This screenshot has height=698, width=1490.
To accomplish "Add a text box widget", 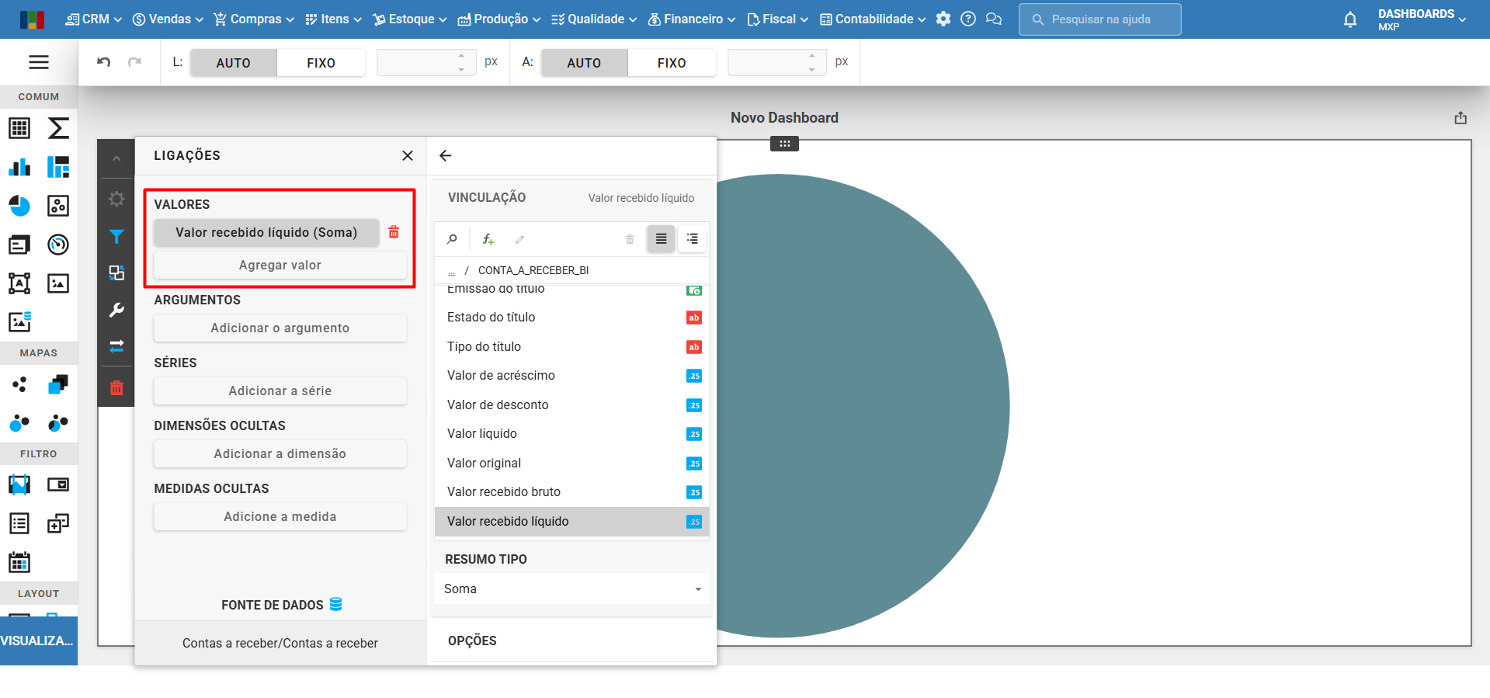I will (19, 283).
